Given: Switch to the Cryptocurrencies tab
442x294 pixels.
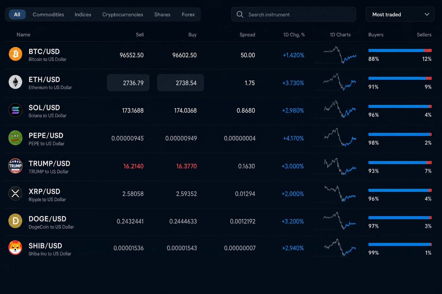Looking at the screenshot, I should 123,14.
